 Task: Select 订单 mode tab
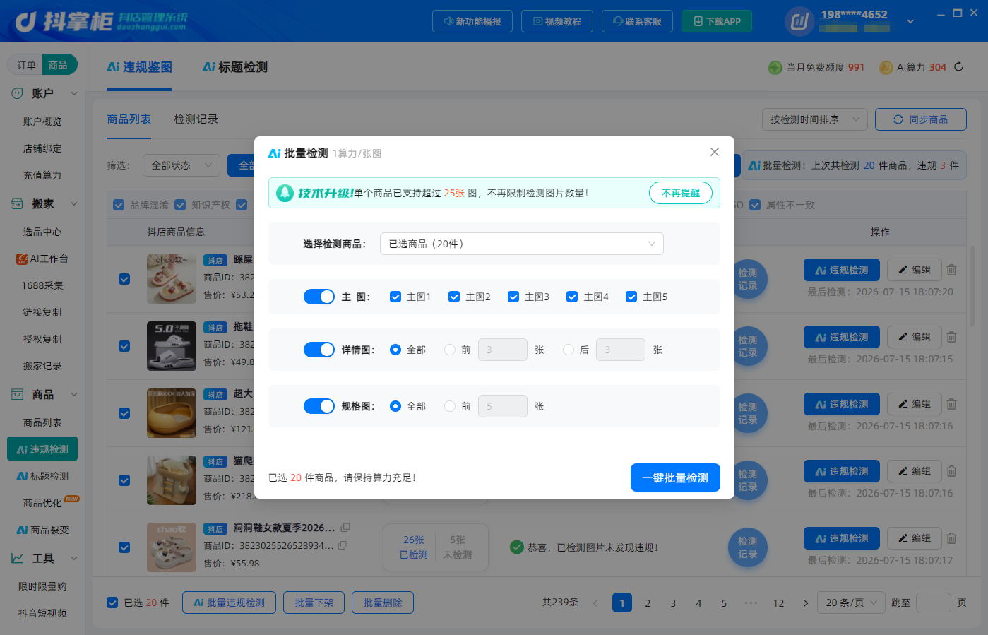click(26, 65)
